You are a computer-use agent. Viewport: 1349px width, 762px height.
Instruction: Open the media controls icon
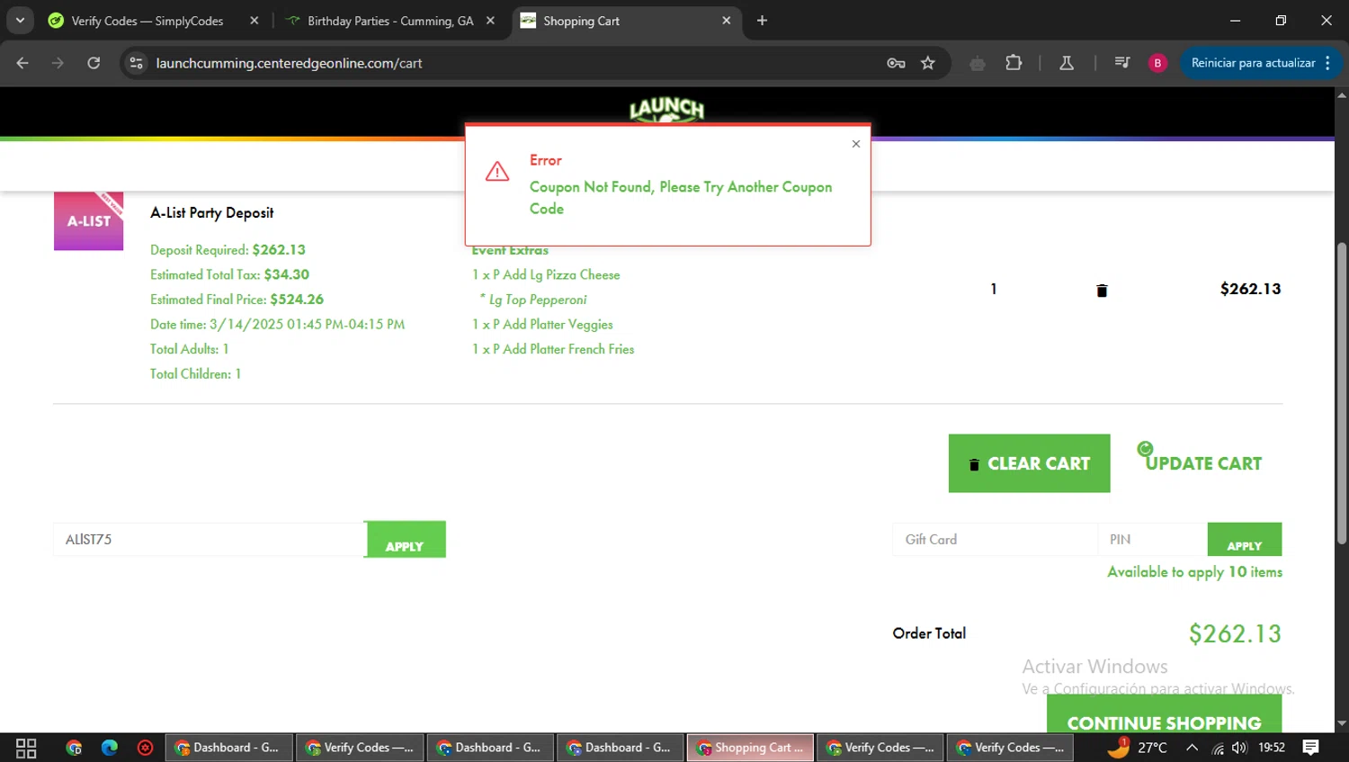click(1121, 63)
